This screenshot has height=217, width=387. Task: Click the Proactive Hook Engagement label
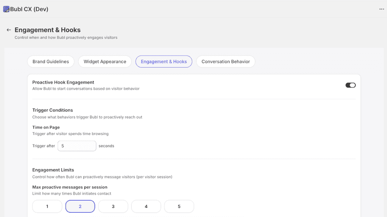click(63, 82)
